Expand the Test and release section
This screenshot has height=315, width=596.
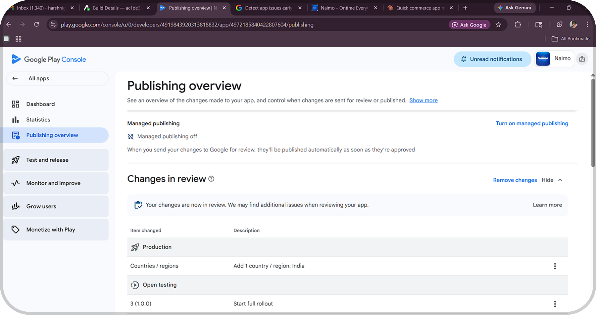pyautogui.click(x=56, y=160)
